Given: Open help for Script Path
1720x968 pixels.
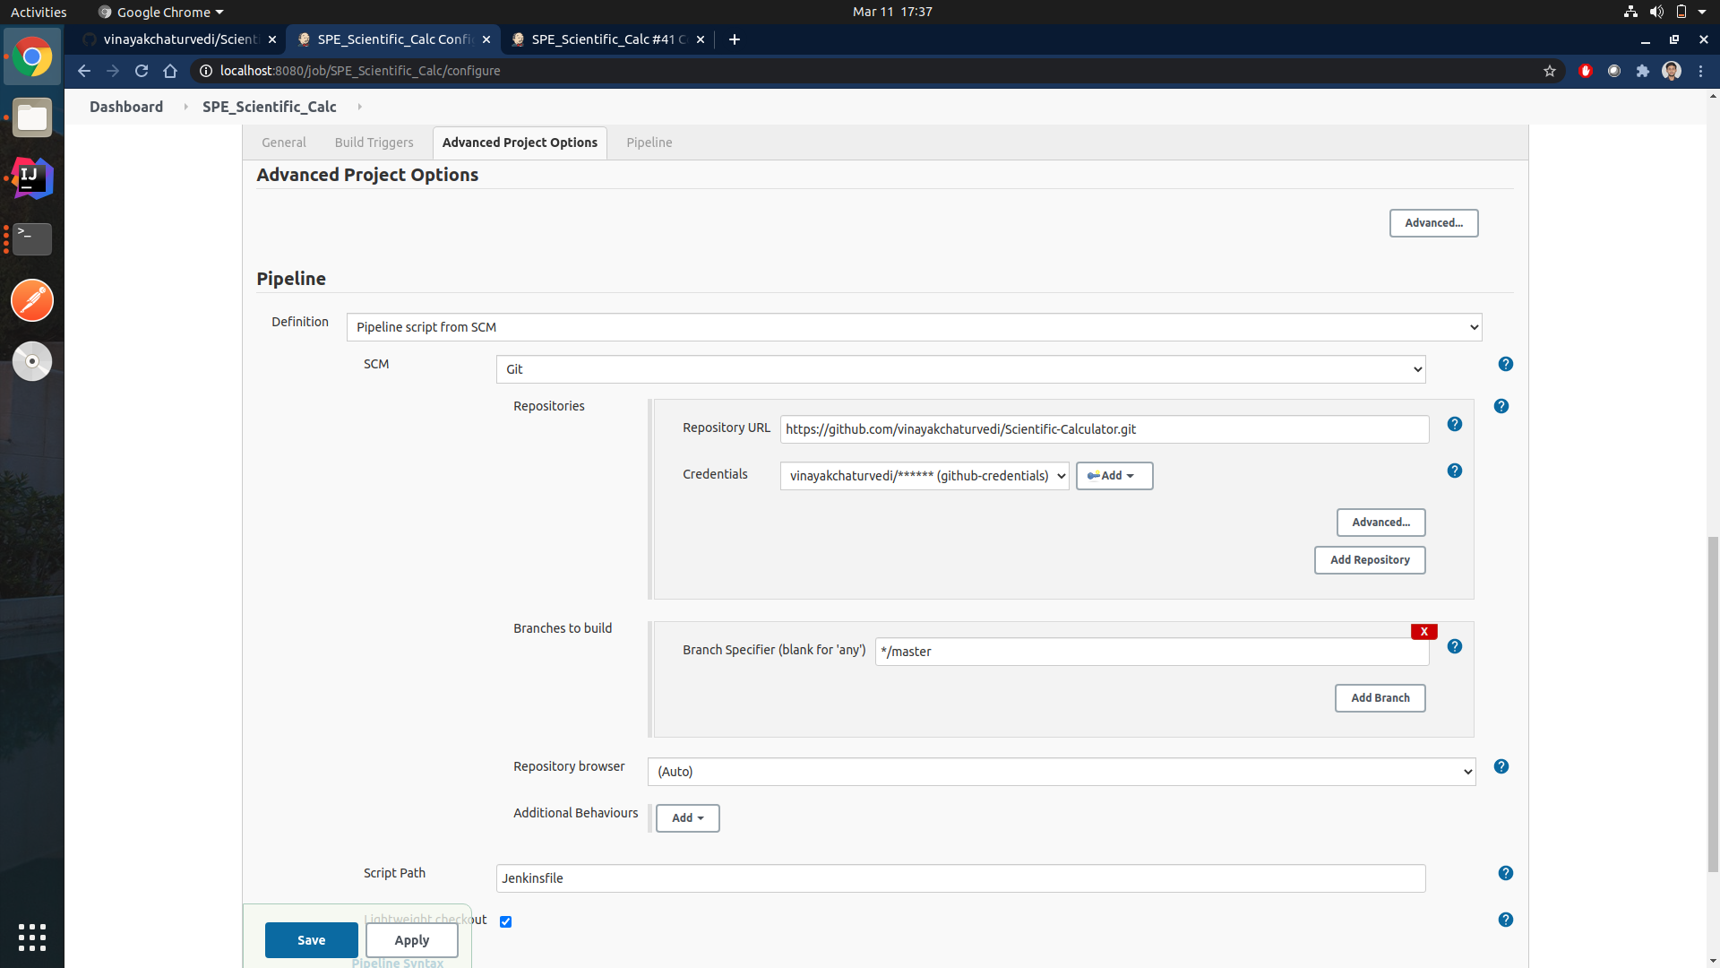Looking at the screenshot, I should point(1505,873).
